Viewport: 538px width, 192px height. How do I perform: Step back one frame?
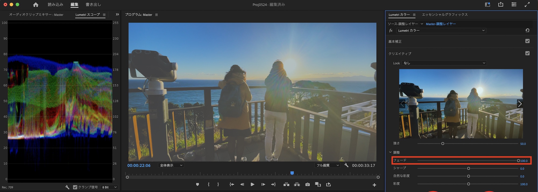pyautogui.click(x=242, y=185)
